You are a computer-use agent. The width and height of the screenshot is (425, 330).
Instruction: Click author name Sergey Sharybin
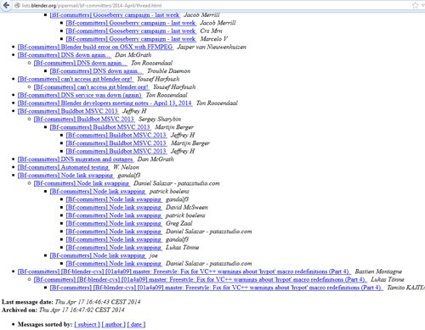160,119
